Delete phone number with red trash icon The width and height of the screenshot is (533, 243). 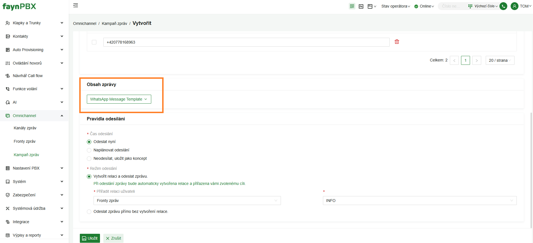pos(397,42)
